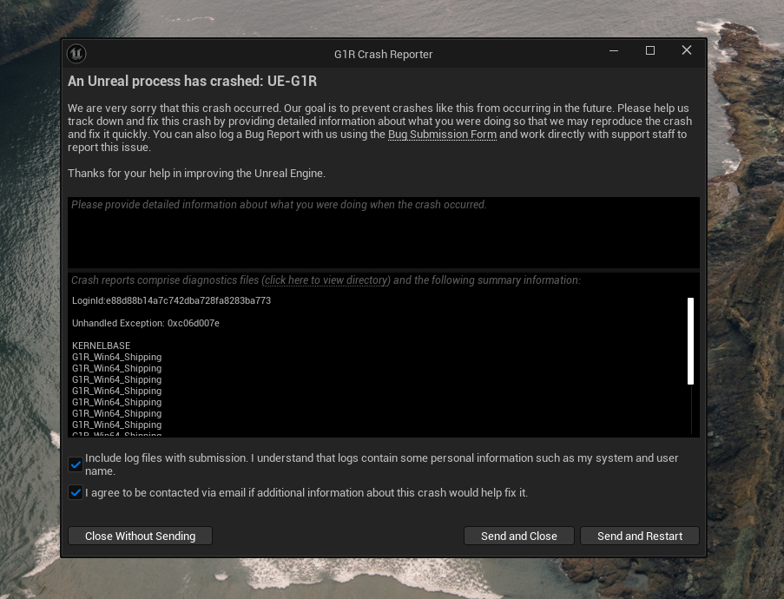
Task: Select Send and Restart
Action: coord(640,536)
